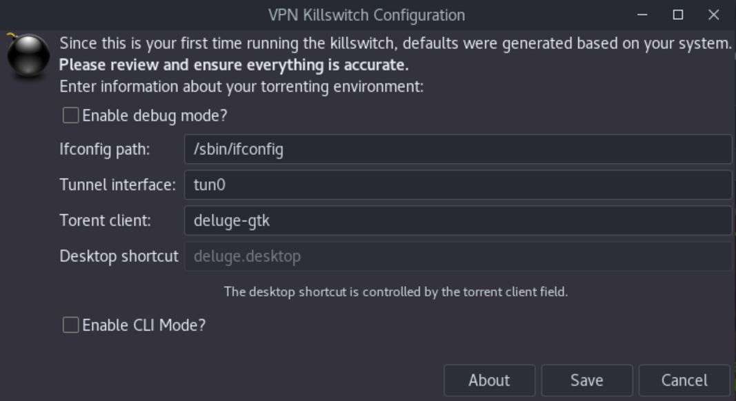Click the "Torent client:" label
Viewport: 736px width, 401px height.
(x=105, y=220)
